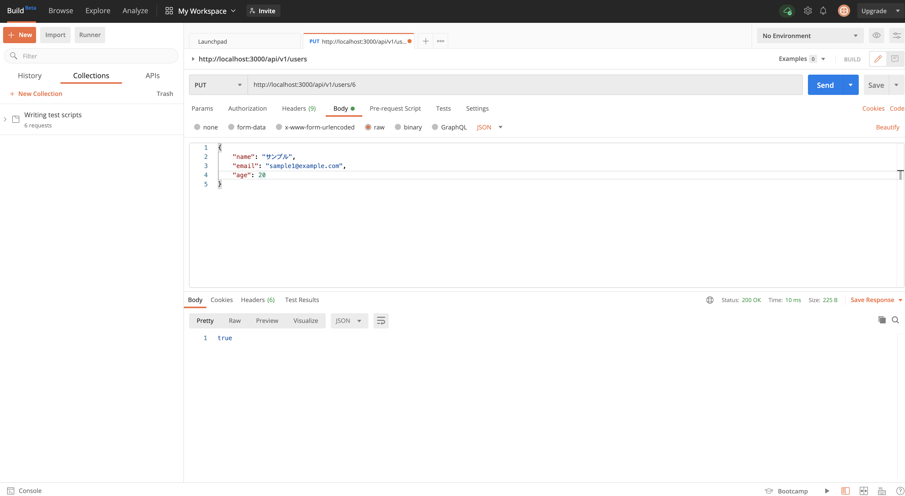Screen dimensions: 905x496
Task: Click the sync status cloud icon
Action: (787, 11)
